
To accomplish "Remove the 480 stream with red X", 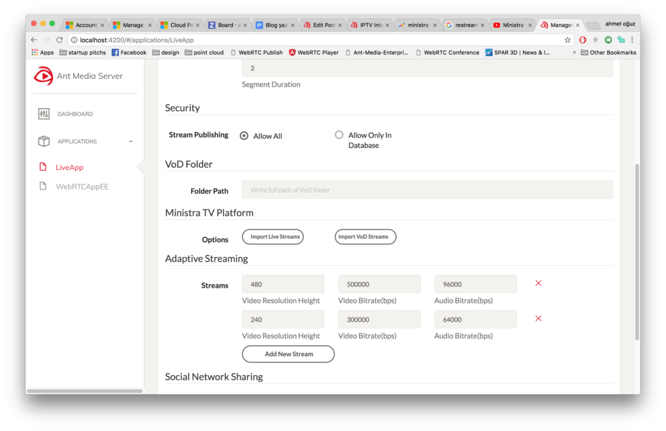I will tap(538, 283).
